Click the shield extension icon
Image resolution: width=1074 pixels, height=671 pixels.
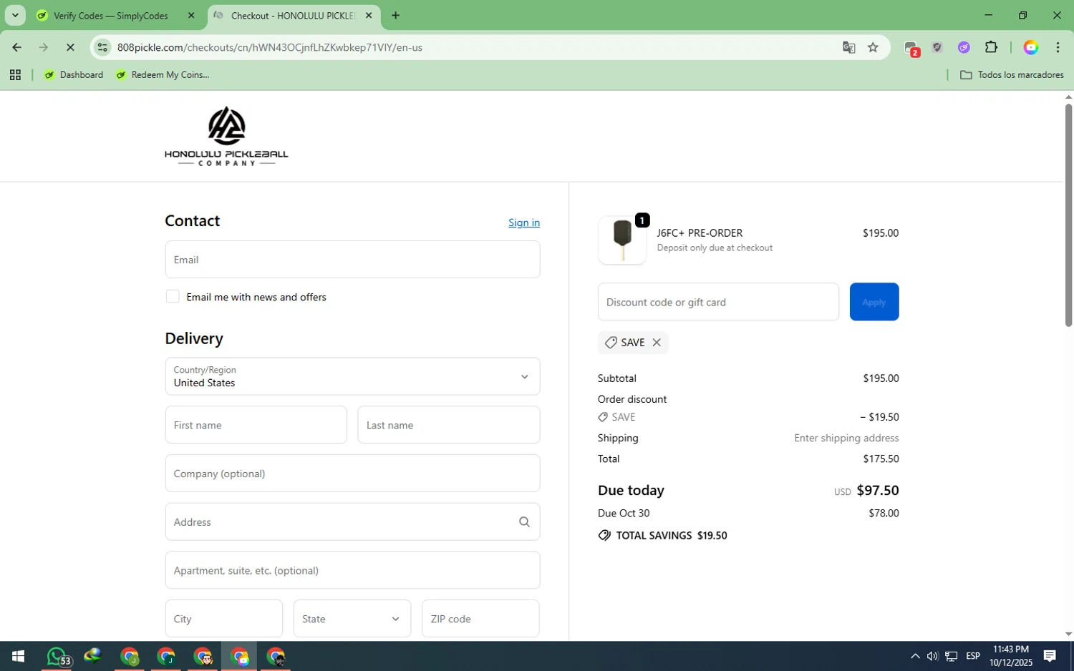[937, 47]
